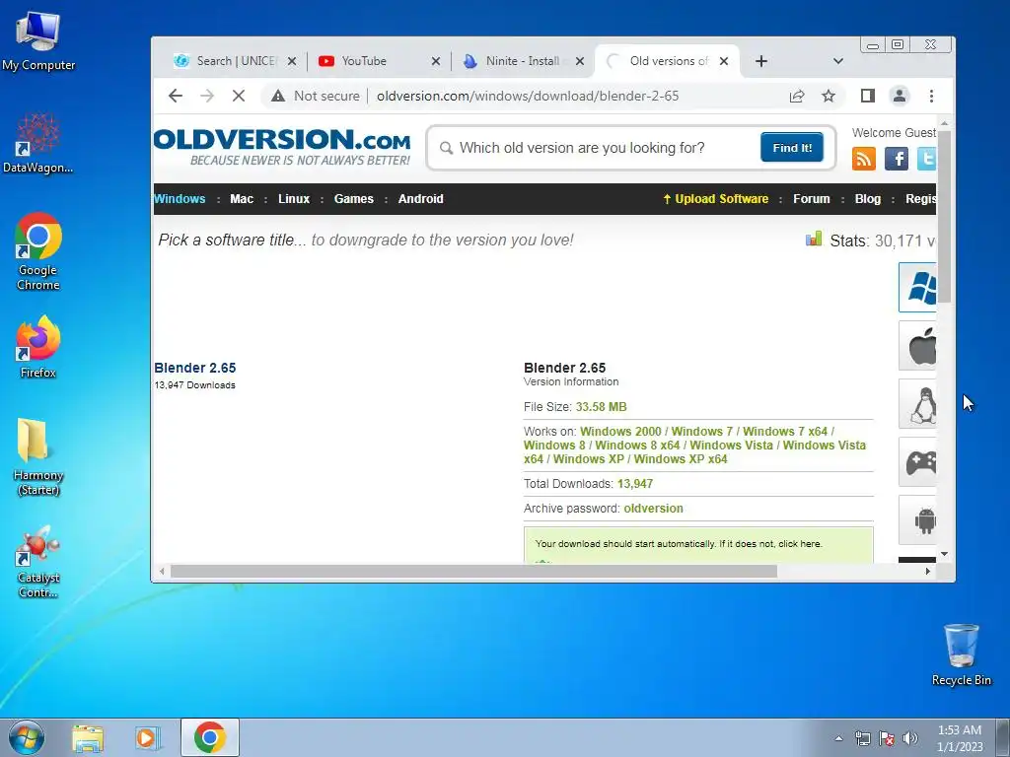This screenshot has height=757, width=1010.
Task: Toggle the Chrome side panel icon
Action: coord(868,96)
